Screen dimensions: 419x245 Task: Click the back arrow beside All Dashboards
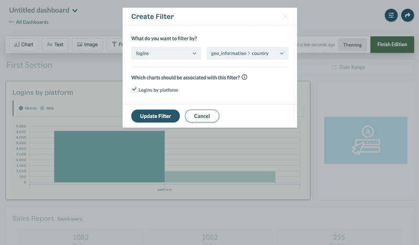click(x=11, y=22)
